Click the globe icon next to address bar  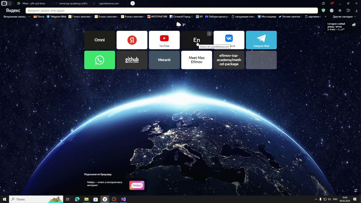(x=332, y=11)
